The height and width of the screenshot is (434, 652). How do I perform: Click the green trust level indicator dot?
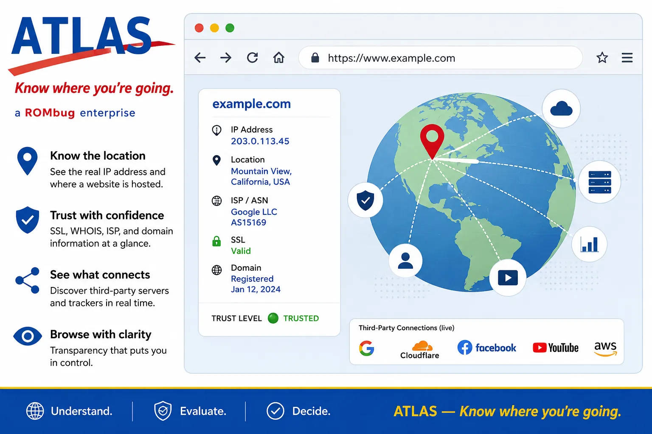click(x=273, y=318)
